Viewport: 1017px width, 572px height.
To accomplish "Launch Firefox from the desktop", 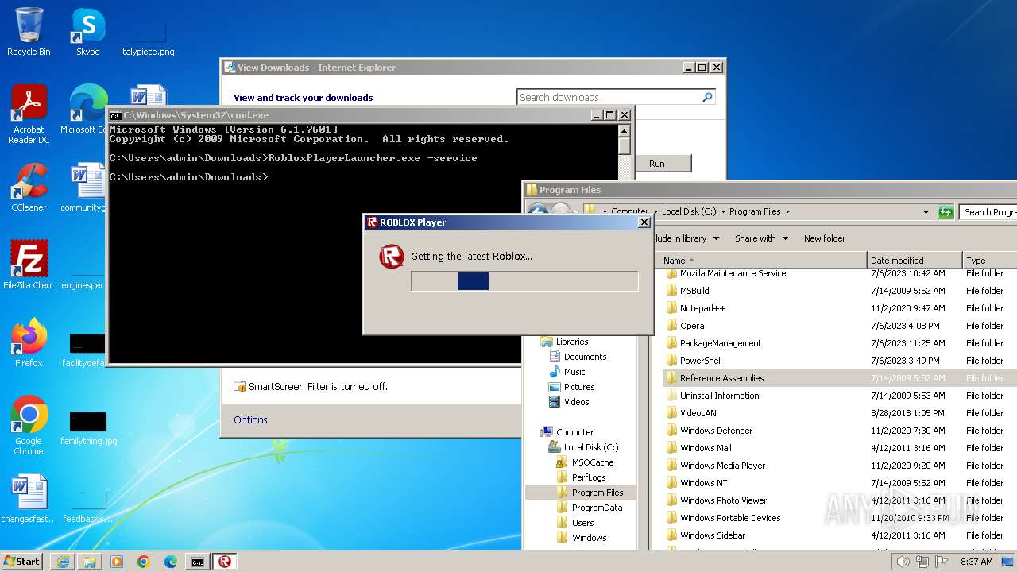I will tap(29, 343).
